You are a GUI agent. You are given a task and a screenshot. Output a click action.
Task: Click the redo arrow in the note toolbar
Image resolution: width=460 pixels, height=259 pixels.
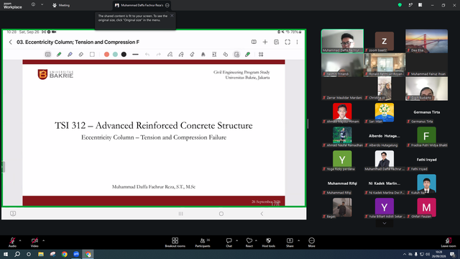(158, 55)
